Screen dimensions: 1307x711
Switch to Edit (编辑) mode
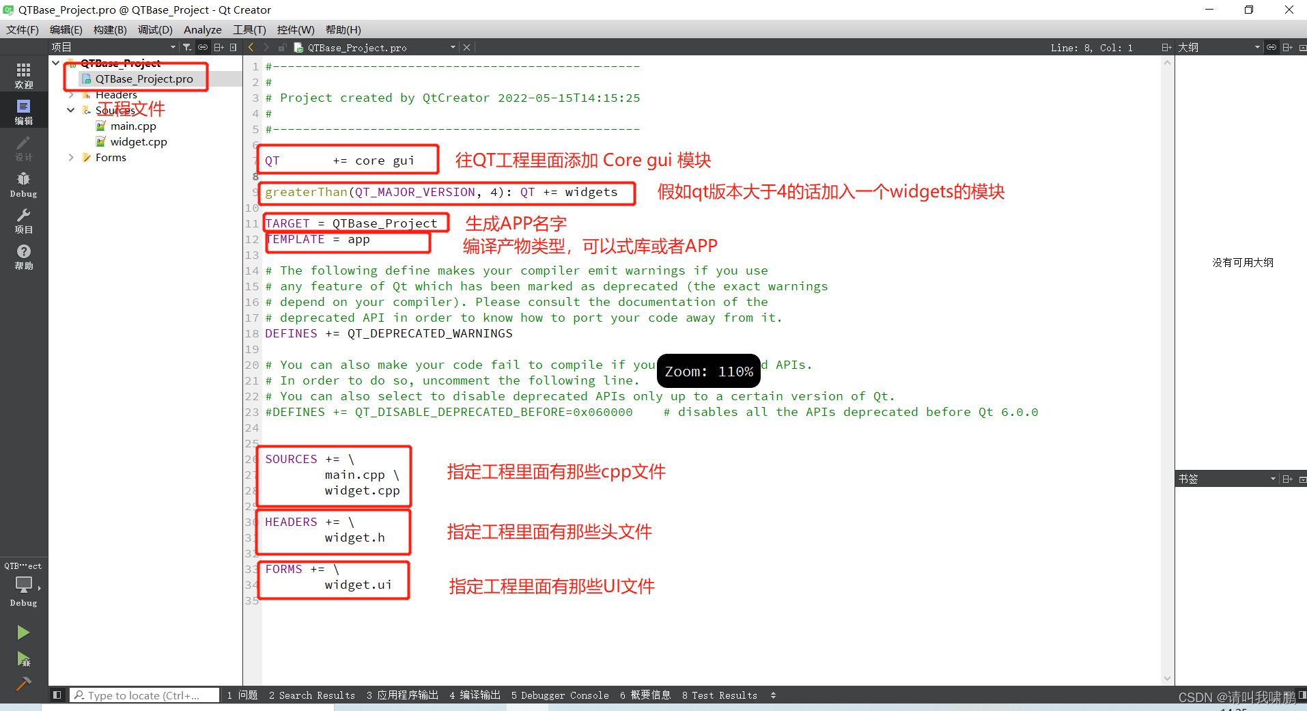click(24, 111)
